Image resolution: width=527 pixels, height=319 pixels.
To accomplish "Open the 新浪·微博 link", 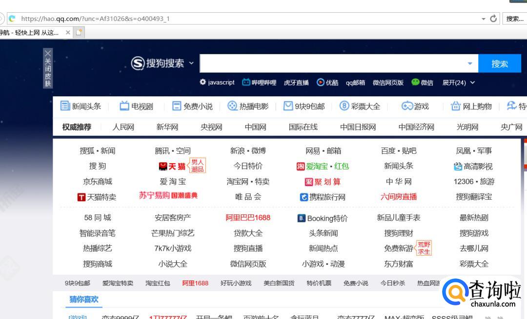I will (248, 151).
